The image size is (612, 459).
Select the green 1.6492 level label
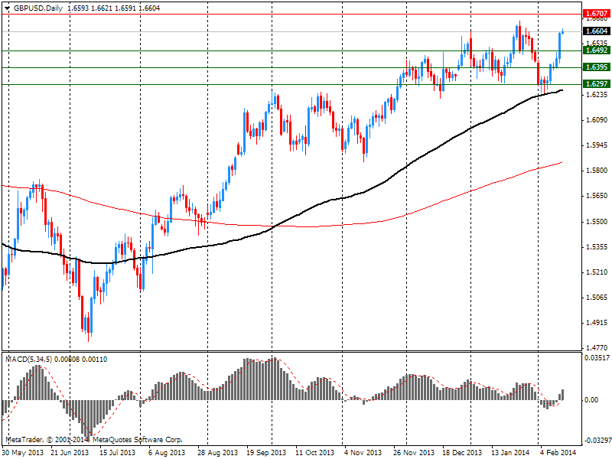tap(595, 50)
